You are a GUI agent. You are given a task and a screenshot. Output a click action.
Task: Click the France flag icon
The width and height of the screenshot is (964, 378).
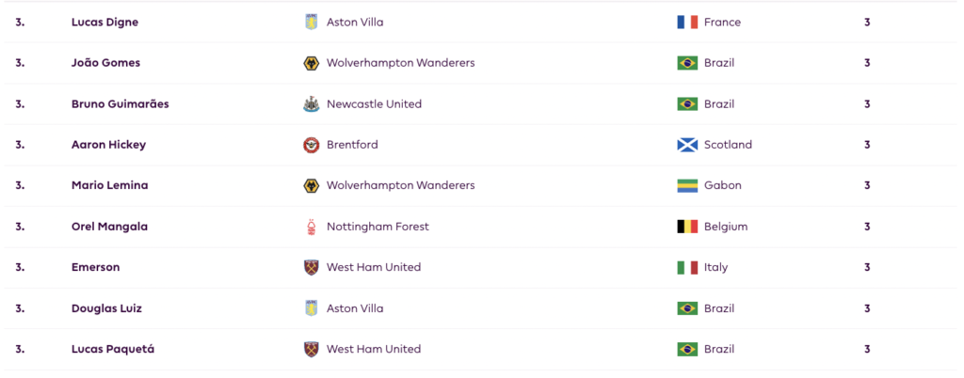[x=687, y=23]
